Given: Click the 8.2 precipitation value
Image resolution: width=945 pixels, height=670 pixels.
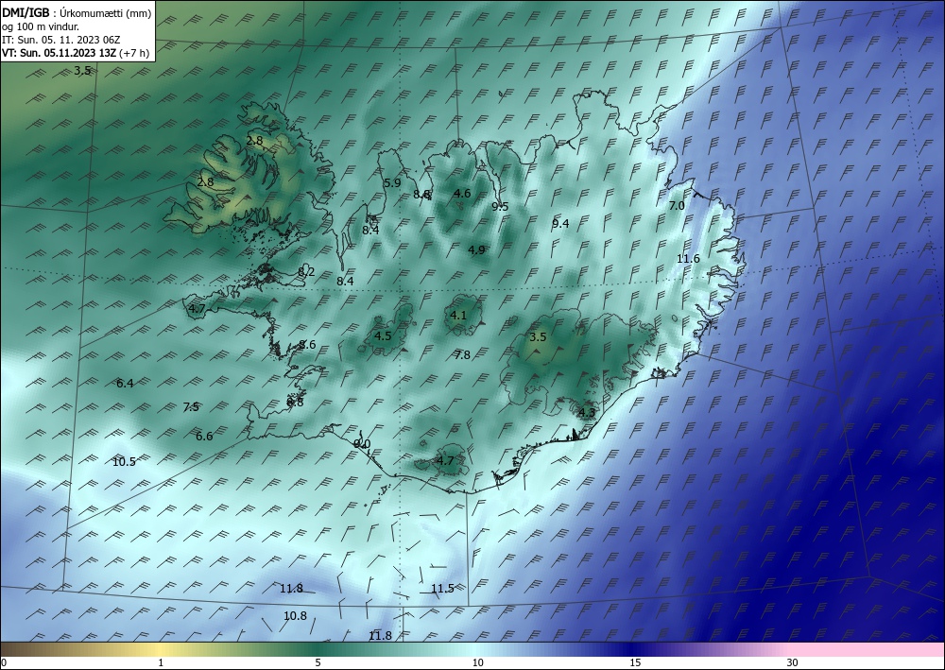Looking at the screenshot, I should point(306,272).
